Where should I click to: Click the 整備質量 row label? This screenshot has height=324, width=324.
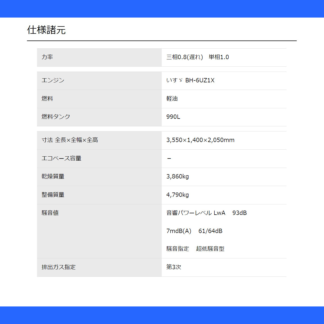tap(53, 195)
